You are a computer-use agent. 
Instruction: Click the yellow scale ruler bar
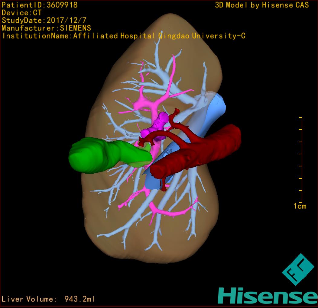pyautogui.click(x=301, y=160)
